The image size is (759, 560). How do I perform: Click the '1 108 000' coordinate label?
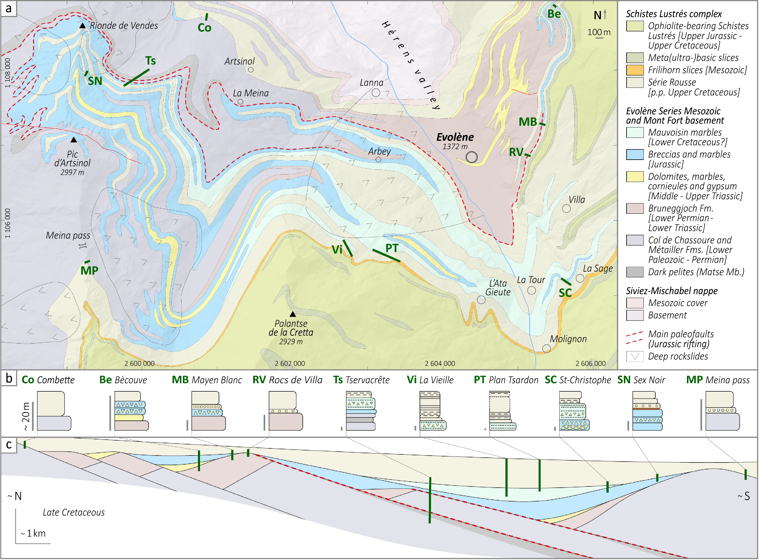pos(8,73)
